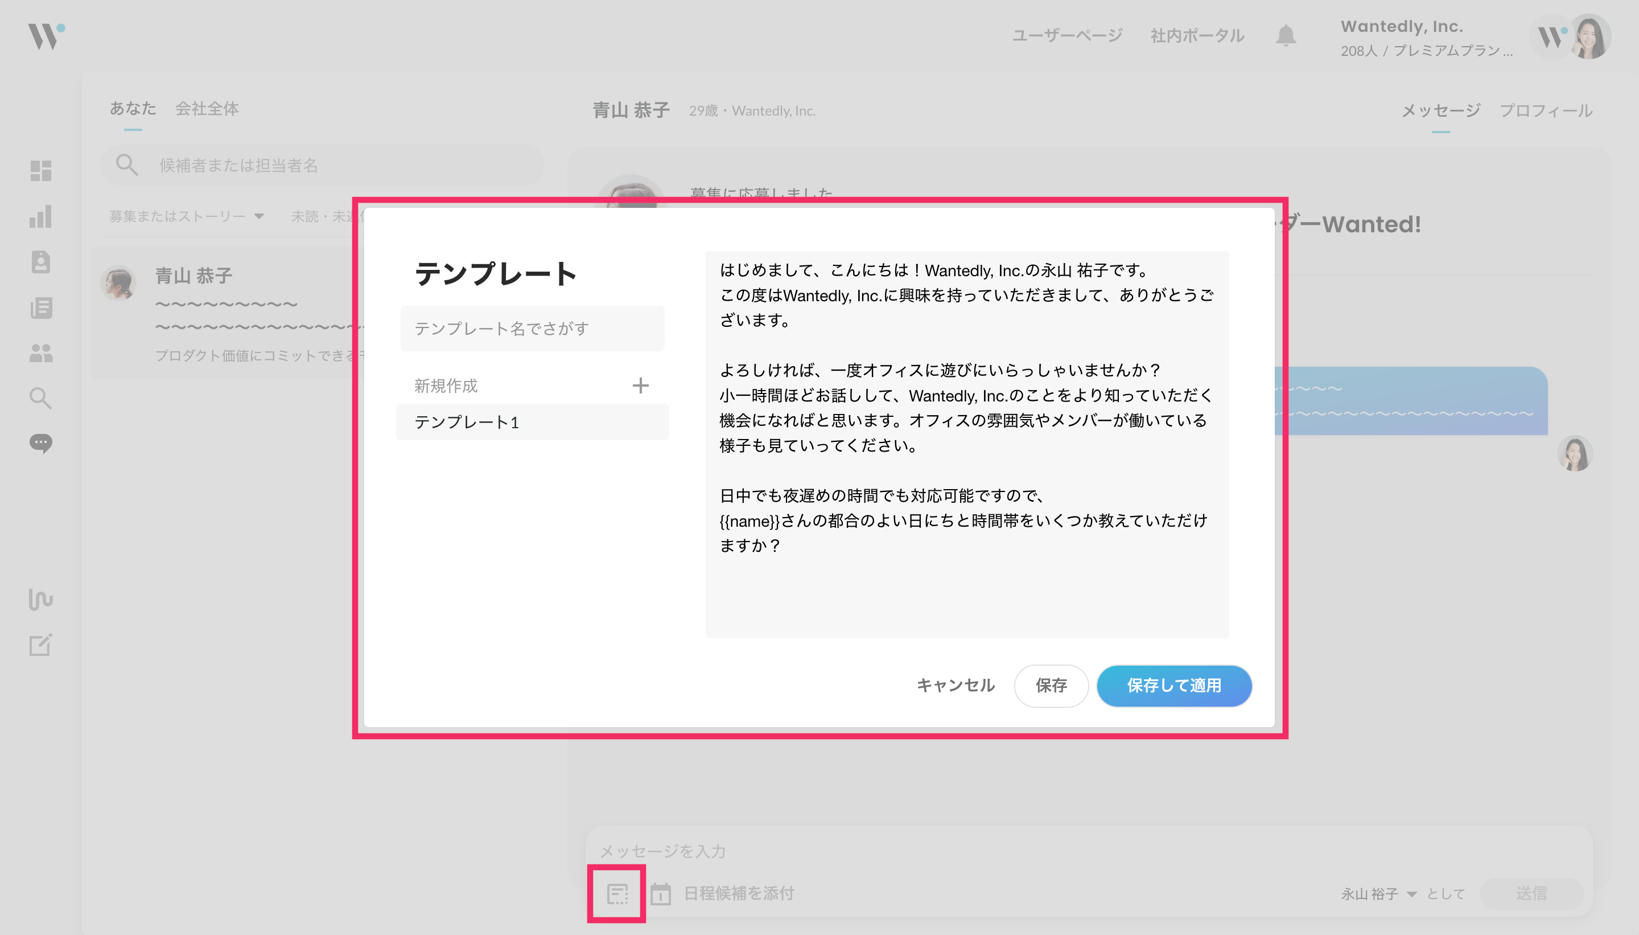The image size is (1639, 935).
Task: Open the members people icon in the sidebar
Action: (40, 352)
